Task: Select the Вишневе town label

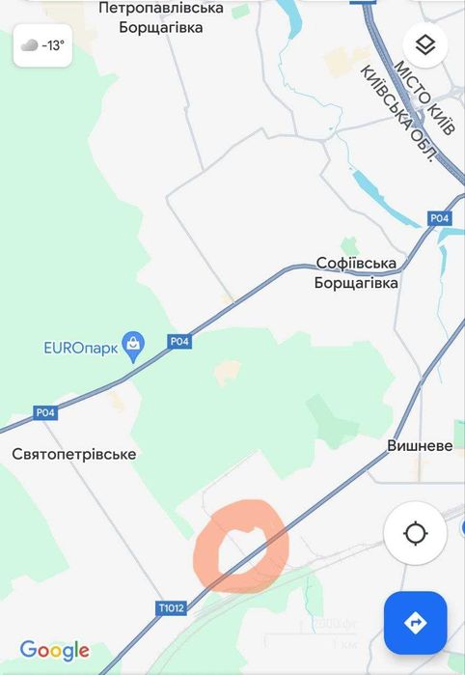Action: click(x=420, y=445)
